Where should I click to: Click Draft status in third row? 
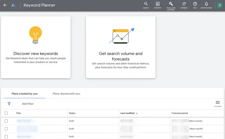coord(71,136)
